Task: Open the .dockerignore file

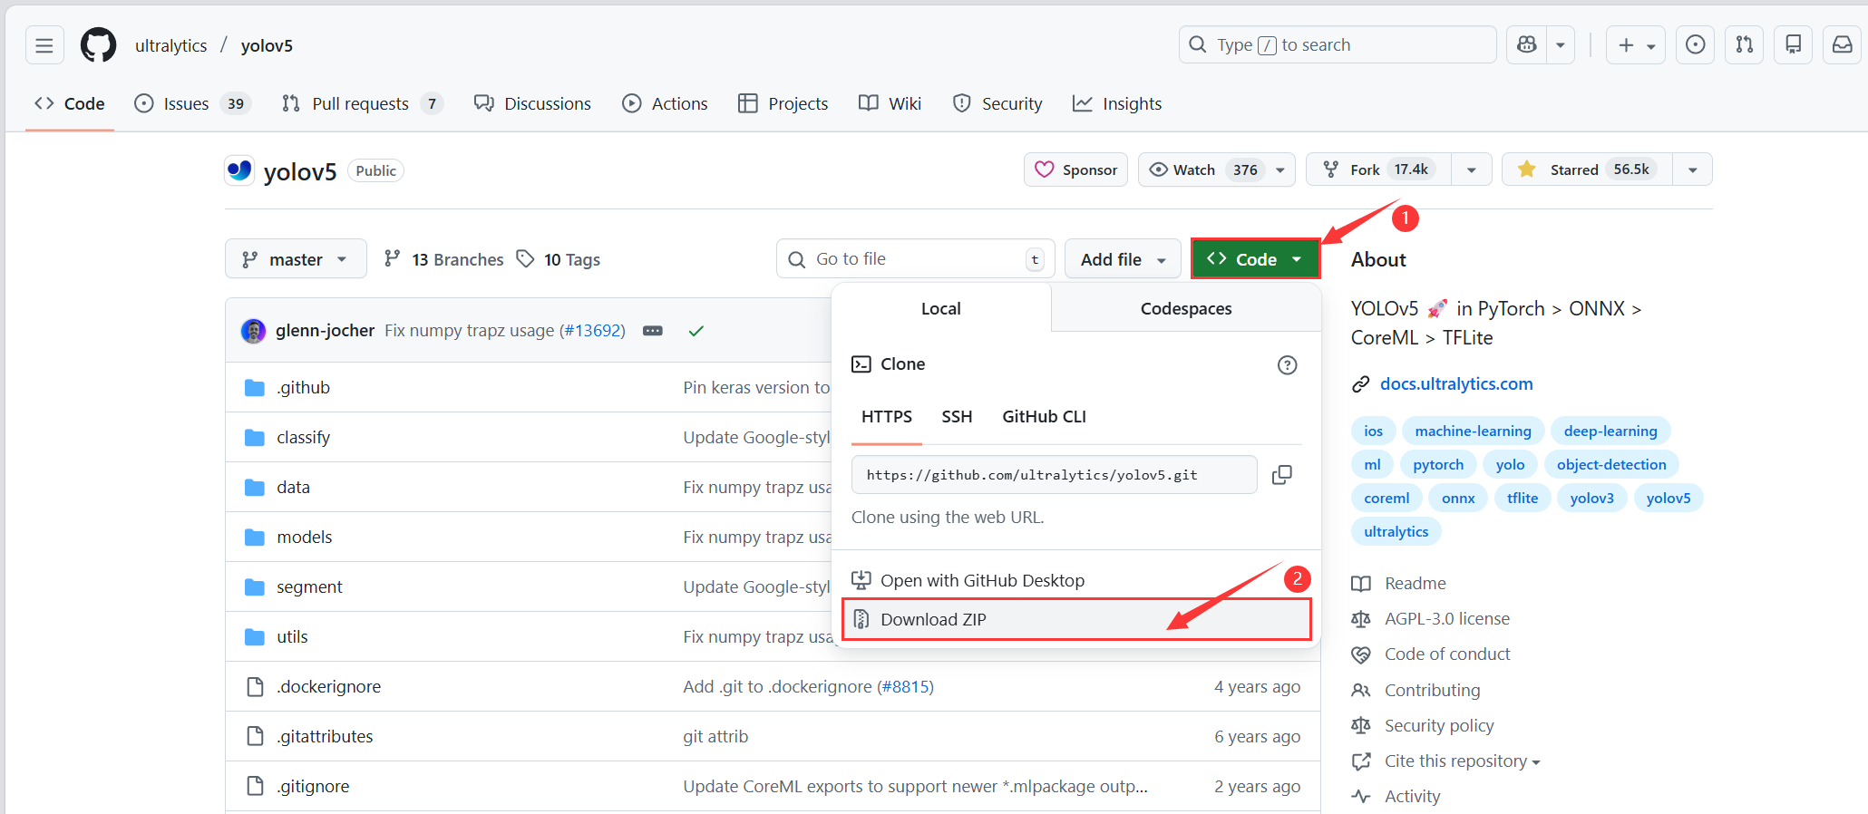Action: (x=328, y=686)
